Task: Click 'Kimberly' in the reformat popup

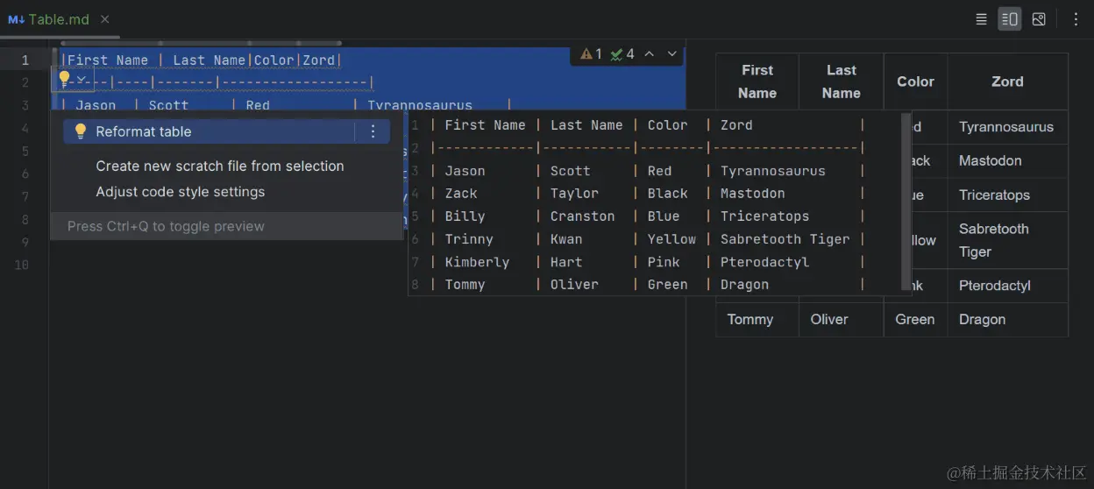Action: click(477, 262)
